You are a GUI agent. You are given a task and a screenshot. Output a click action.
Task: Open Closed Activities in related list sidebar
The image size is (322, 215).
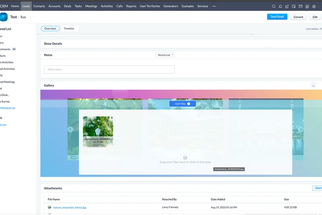[x=8, y=69]
